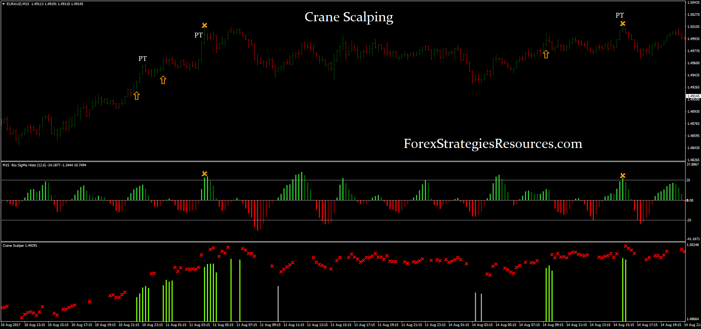This screenshot has width=701, height=329.
Task: Click the 14 Aug 09:15 time label
Action: click(x=553, y=325)
